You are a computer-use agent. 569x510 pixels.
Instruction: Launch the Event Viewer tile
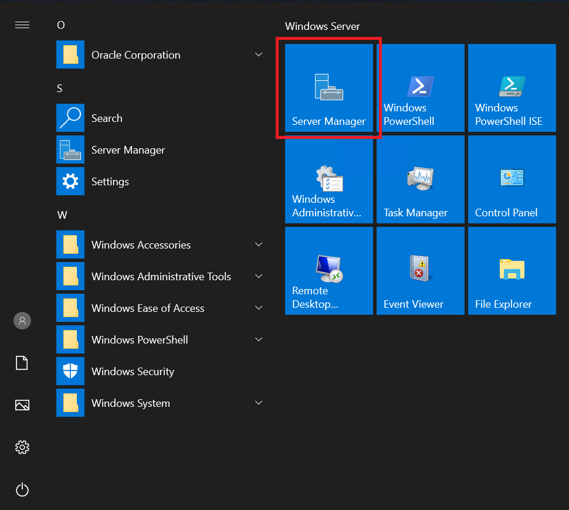(420, 271)
